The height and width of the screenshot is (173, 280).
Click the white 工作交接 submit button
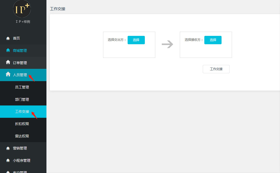pos(216,69)
